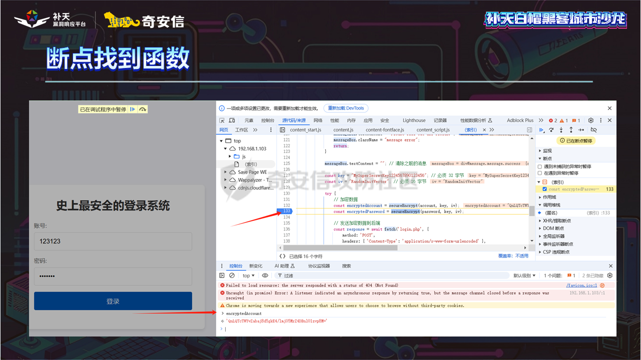Open the console drawer three-dot menu
This screenshot has width=641, height=360.
coord(222,266)
